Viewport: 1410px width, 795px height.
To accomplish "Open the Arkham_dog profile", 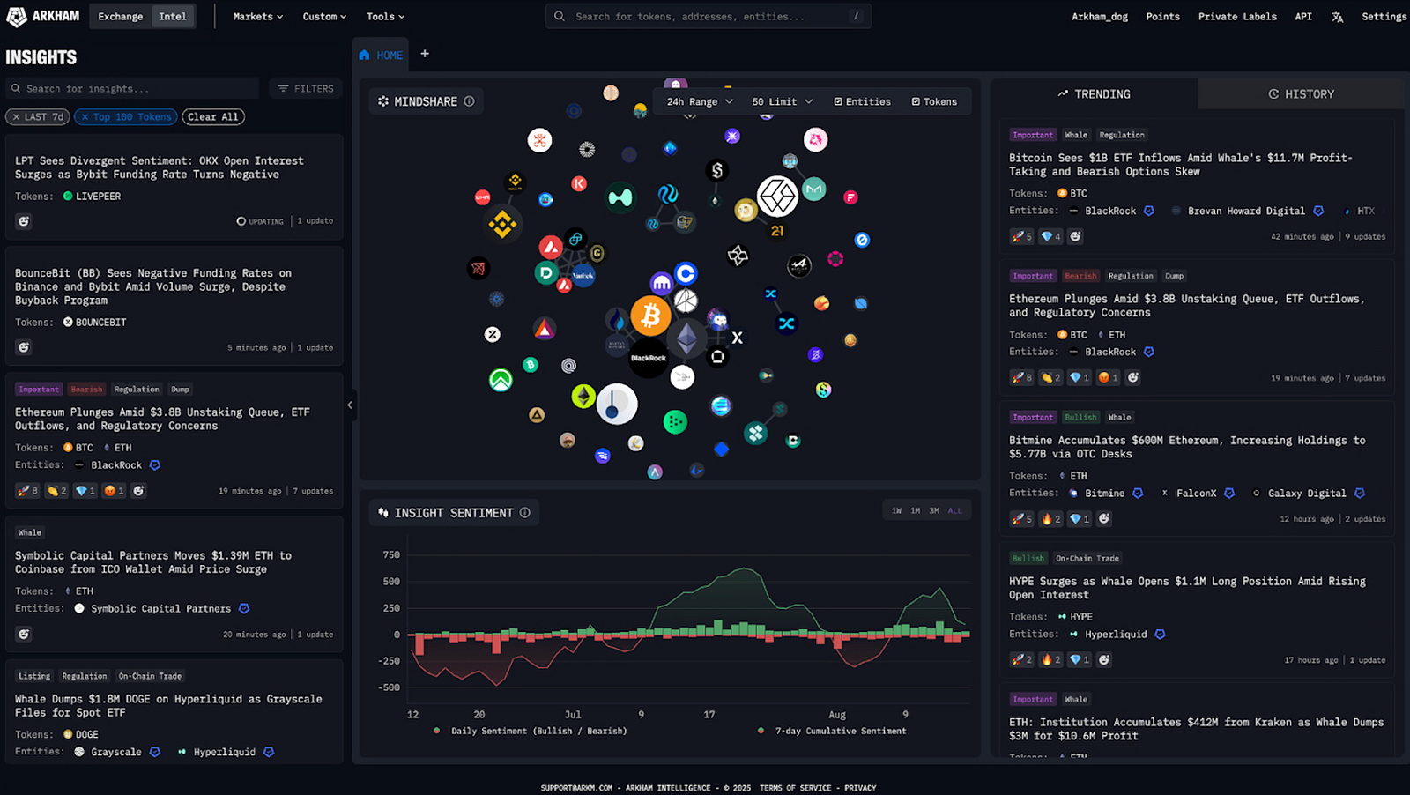I will click(x=1099, y=17).
